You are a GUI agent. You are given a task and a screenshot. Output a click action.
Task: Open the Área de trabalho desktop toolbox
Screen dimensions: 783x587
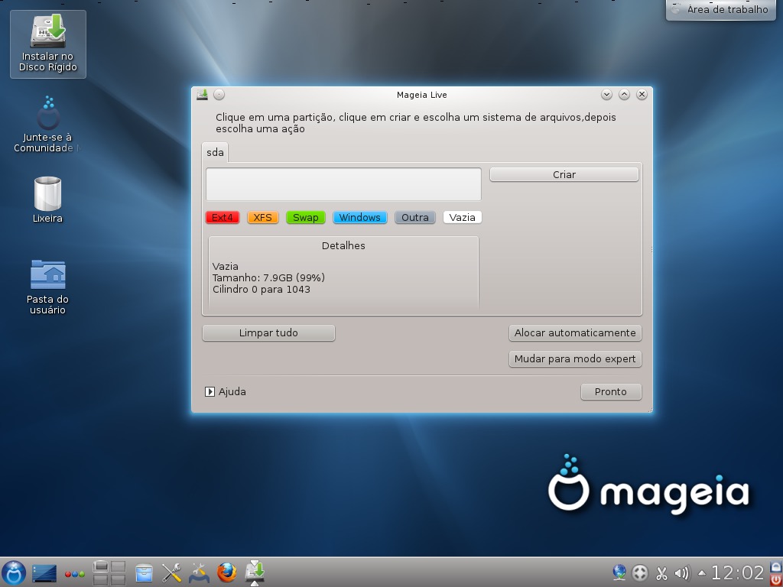pyautogui.click(x=720, y=9)
